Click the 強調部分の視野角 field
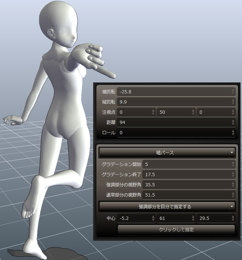Viewport: 242px width, 260px height. pyautogui.click(x=186, y=185)
